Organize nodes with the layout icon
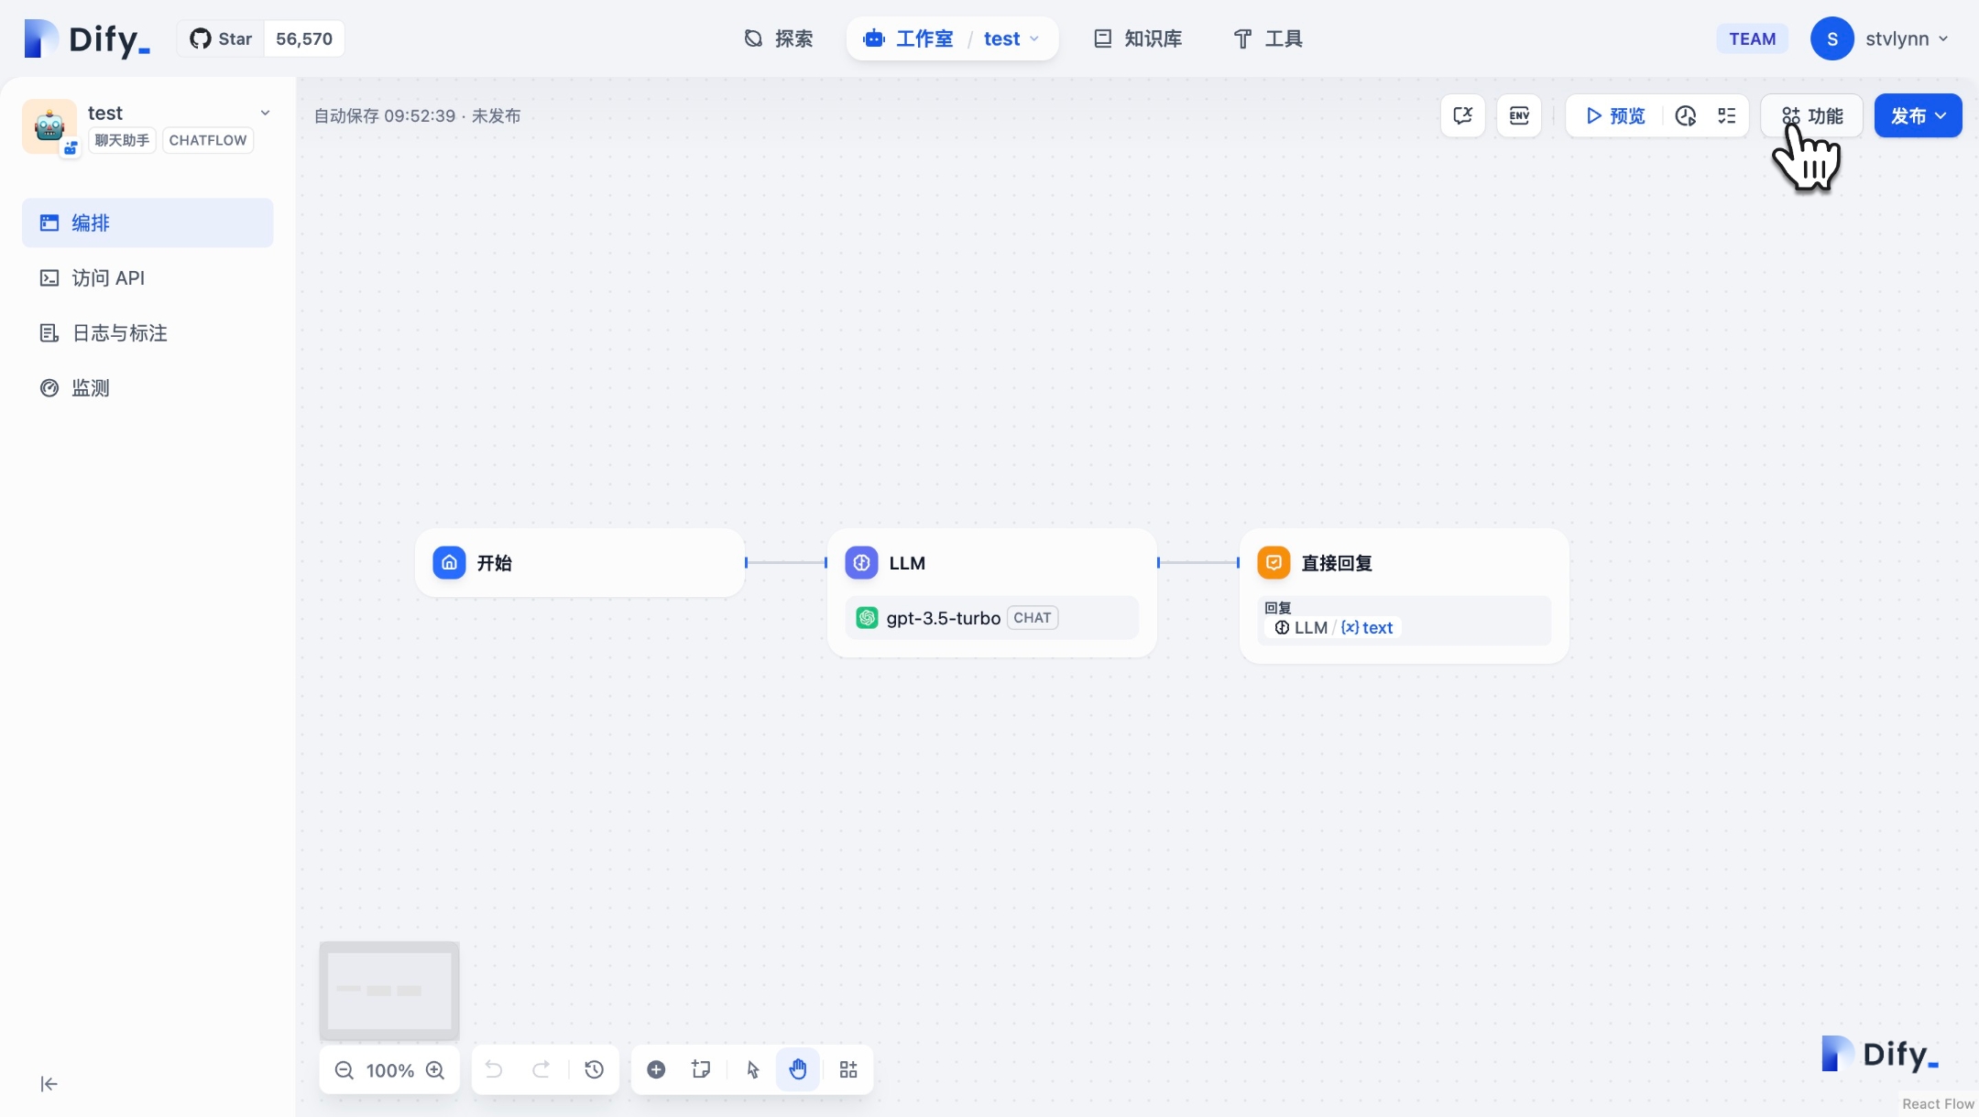This screenshot has width=1979, height=1117. pyautogui.click(x=848, y=1069)
